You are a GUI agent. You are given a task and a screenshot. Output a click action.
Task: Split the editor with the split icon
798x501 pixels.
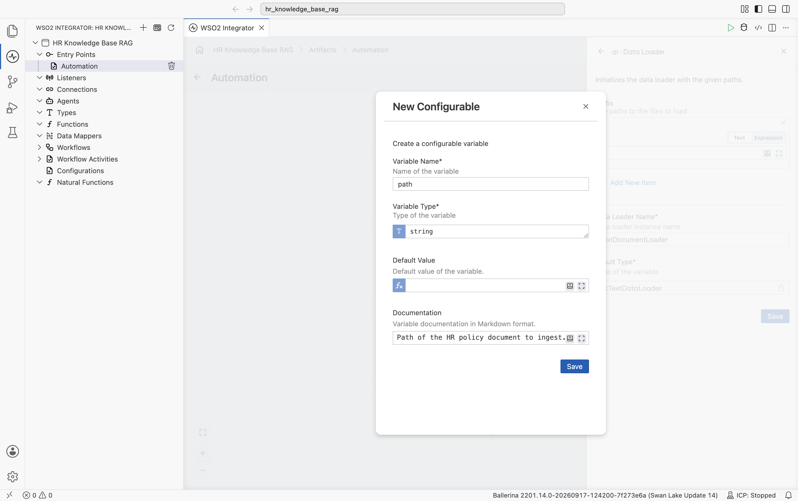tap(772, 27)
